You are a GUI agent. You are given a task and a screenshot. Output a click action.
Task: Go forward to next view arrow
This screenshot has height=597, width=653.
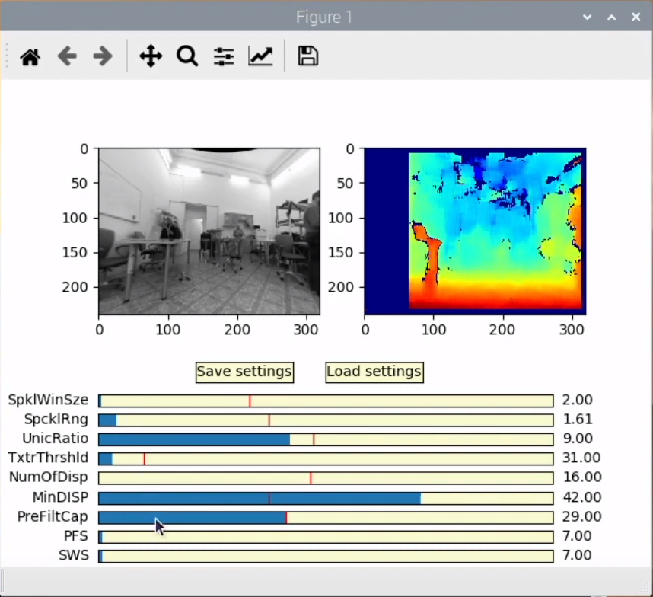103,56
